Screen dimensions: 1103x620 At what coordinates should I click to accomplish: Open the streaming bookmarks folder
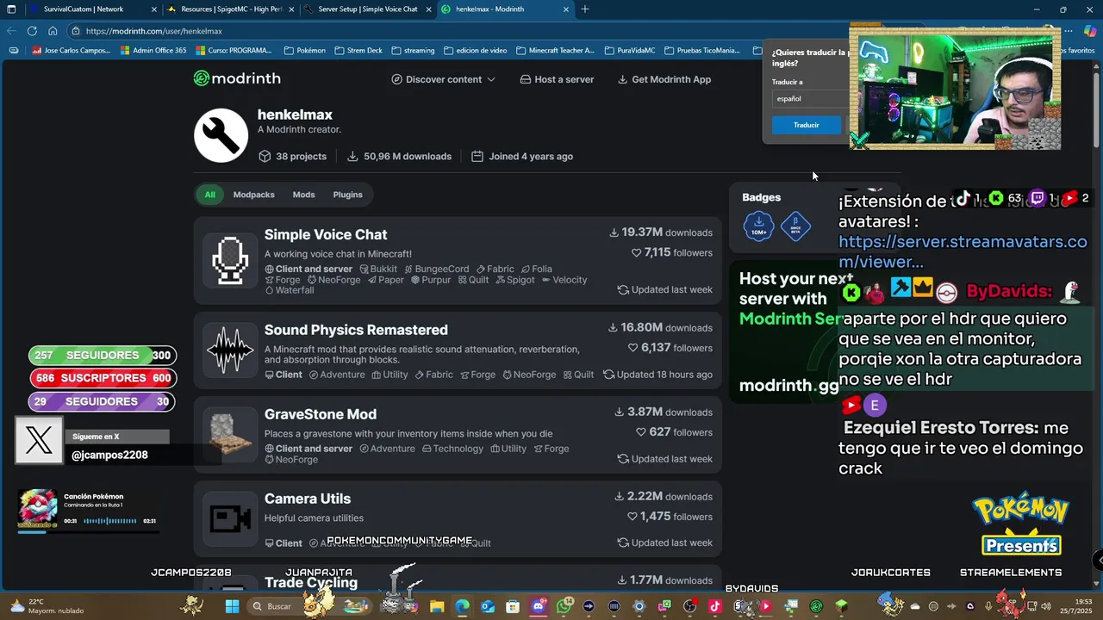(413, 51)
